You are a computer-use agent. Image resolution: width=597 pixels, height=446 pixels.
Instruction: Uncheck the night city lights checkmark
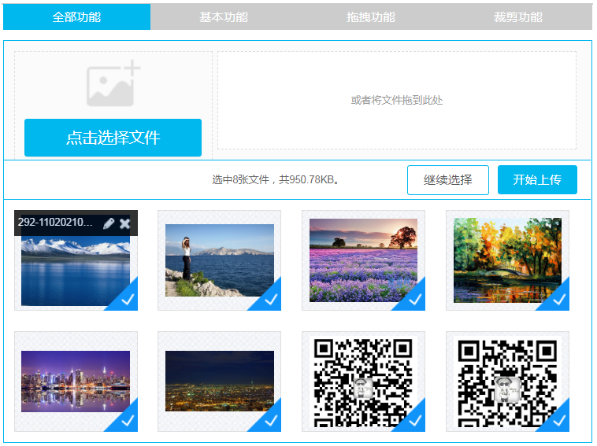[270, 421]
